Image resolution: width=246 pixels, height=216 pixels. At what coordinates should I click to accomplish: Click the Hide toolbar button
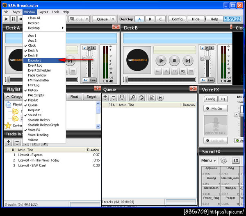pyautogui.click(x=196, y=19)
